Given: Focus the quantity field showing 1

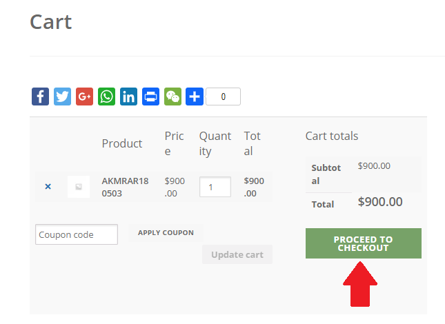Looking at the screenshot, I should pos(215,187).
